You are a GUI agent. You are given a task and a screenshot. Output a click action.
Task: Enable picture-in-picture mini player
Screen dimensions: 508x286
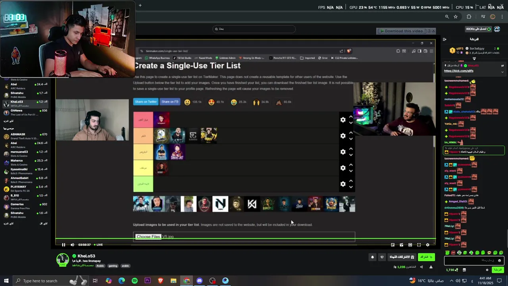click(x=393, y=245)
